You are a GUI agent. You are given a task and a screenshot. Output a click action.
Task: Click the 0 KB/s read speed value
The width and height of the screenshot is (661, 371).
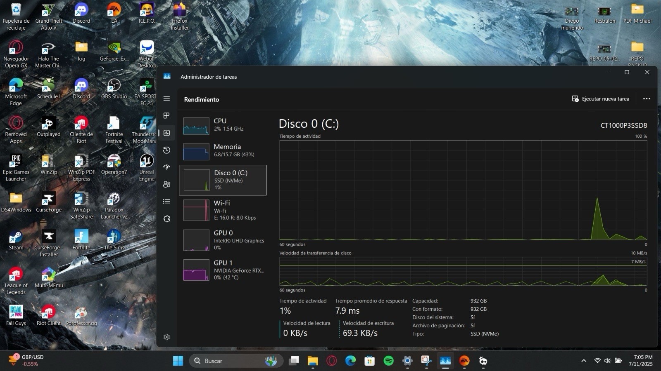pyautogui.click(x=295, y=333)
